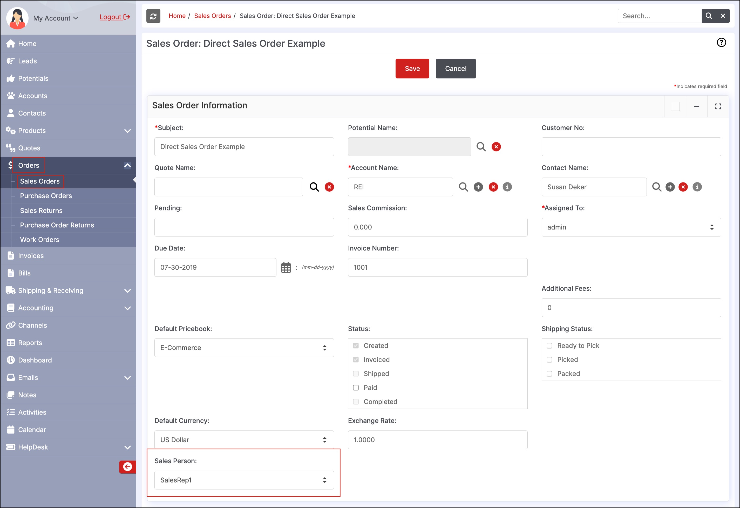Enable the Ready to Pick shipping status
Viewport: 740px width, 508px height.
pyautogui.click(x=549, y=346)
